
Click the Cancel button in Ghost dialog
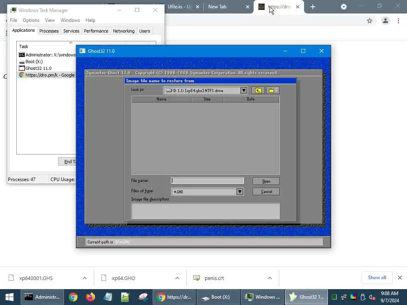tap(266, 192)
